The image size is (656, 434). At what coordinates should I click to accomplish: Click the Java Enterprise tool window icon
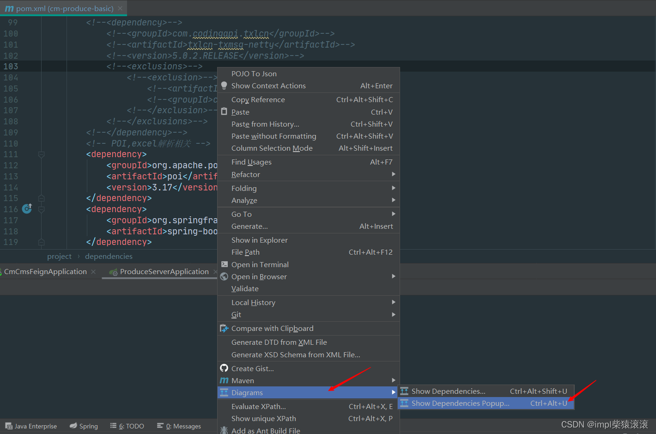(9, 426)
